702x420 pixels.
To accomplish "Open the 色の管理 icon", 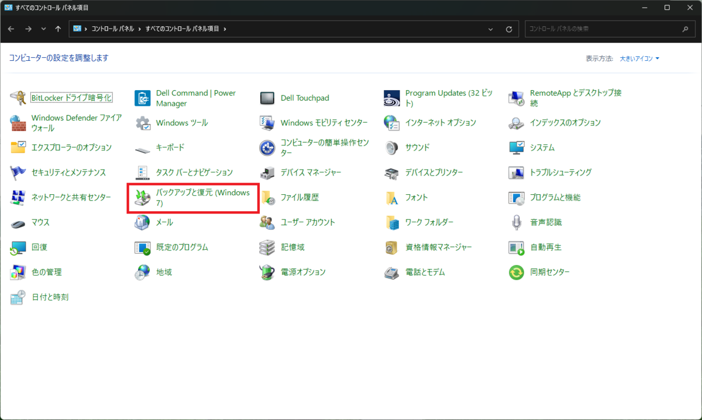I will (18, 272).
